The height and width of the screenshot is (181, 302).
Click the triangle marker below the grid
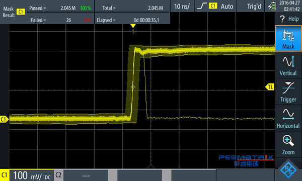tap(151, 166)
